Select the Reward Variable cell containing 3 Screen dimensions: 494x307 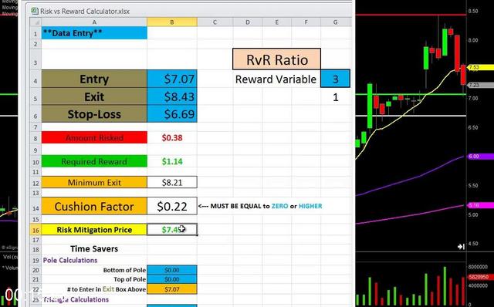335,79
